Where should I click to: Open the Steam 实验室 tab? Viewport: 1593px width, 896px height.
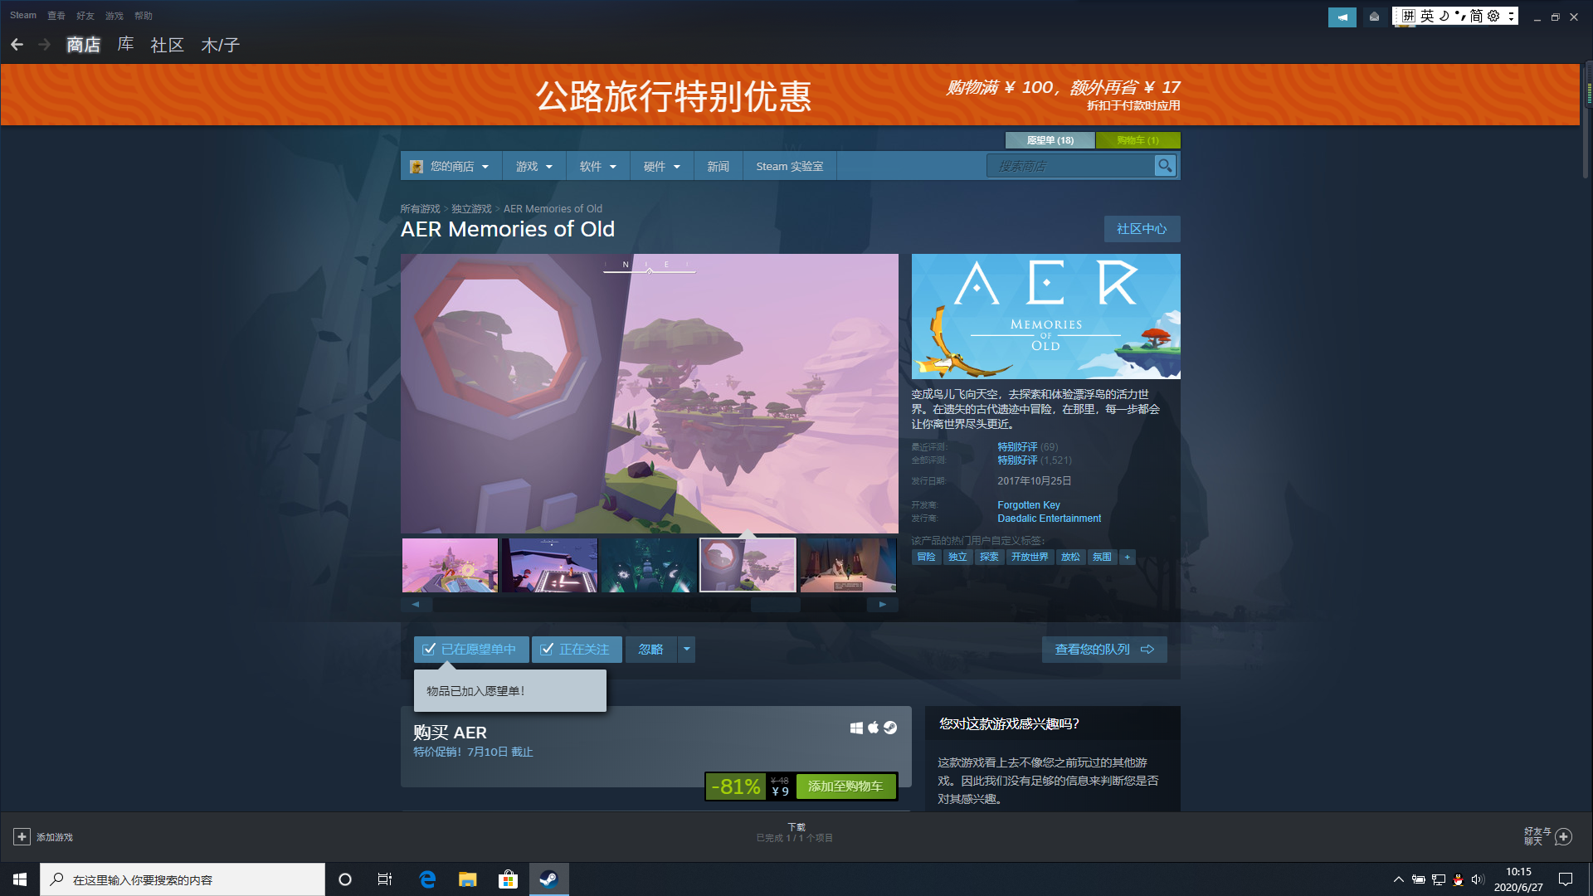(790, 167)
